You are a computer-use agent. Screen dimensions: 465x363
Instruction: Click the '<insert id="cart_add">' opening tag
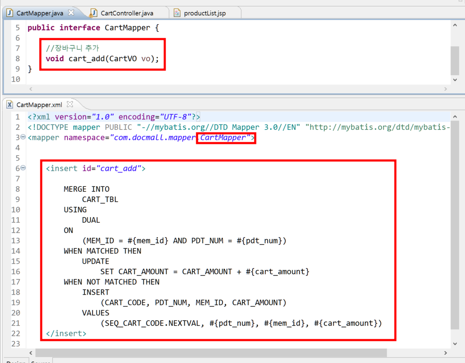(x=96, y=169)
